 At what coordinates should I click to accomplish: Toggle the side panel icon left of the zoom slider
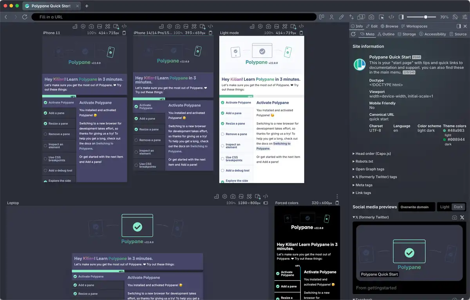click(x=401, y=17)
